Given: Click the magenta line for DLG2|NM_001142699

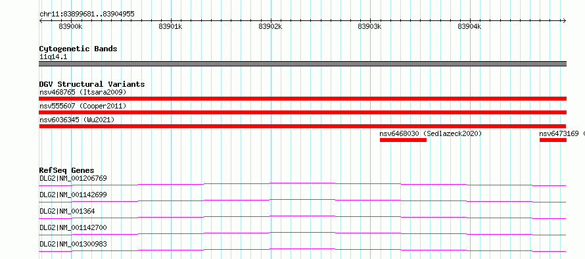Looking at the screenshot, I should [x=302, y=200].
